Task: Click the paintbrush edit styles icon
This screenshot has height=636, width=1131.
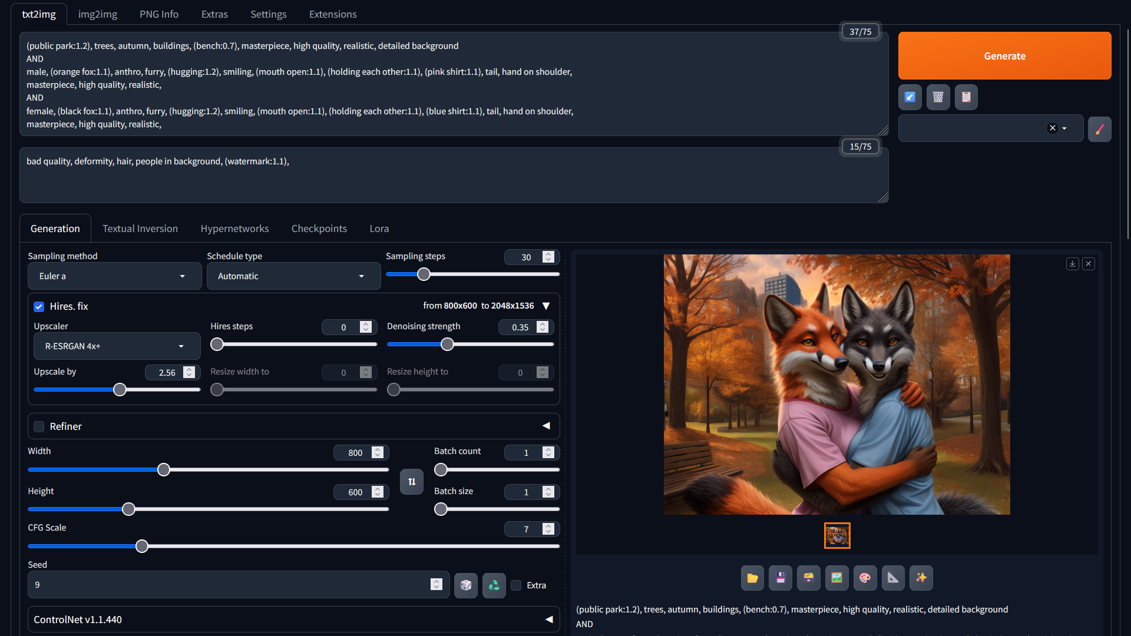Action: (1099, 129)
